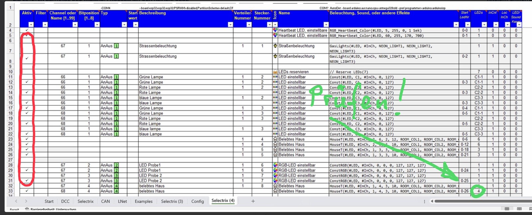
Task: Toggle the Aktiv checkmark in row 33
Action: pos(27,191)
